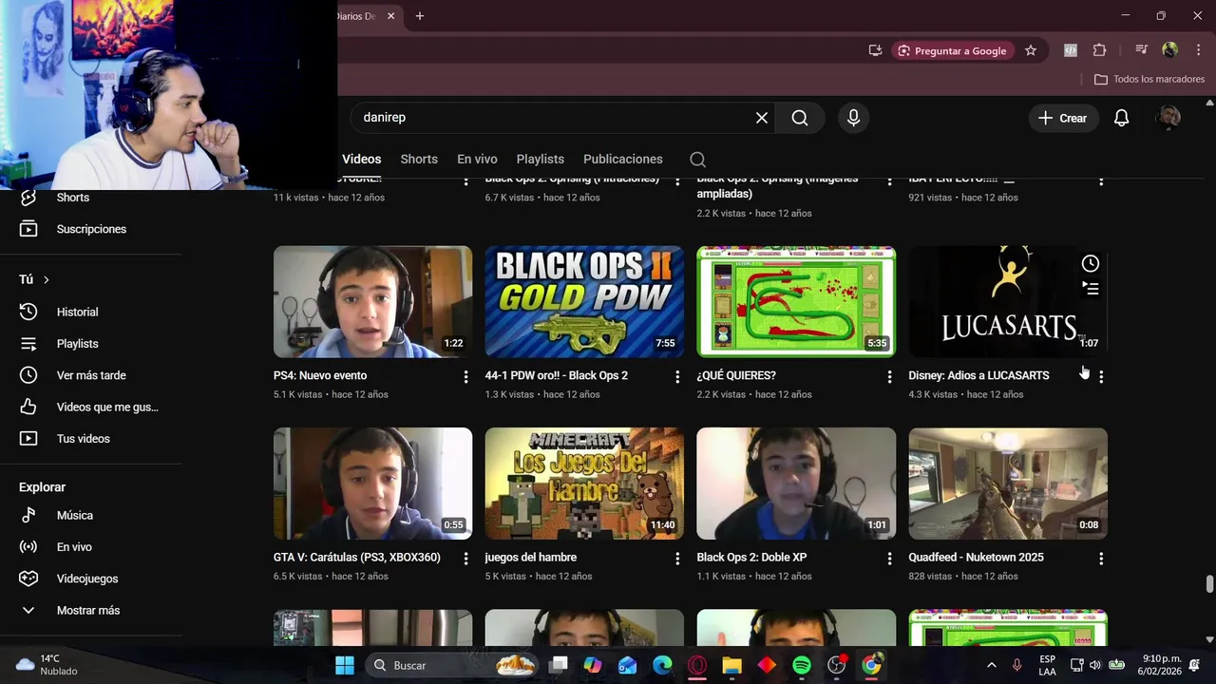The width and height of the screenshot is (1216, 684).
Task: Switch to the Videos tab
Action: (x=361, y=160)
